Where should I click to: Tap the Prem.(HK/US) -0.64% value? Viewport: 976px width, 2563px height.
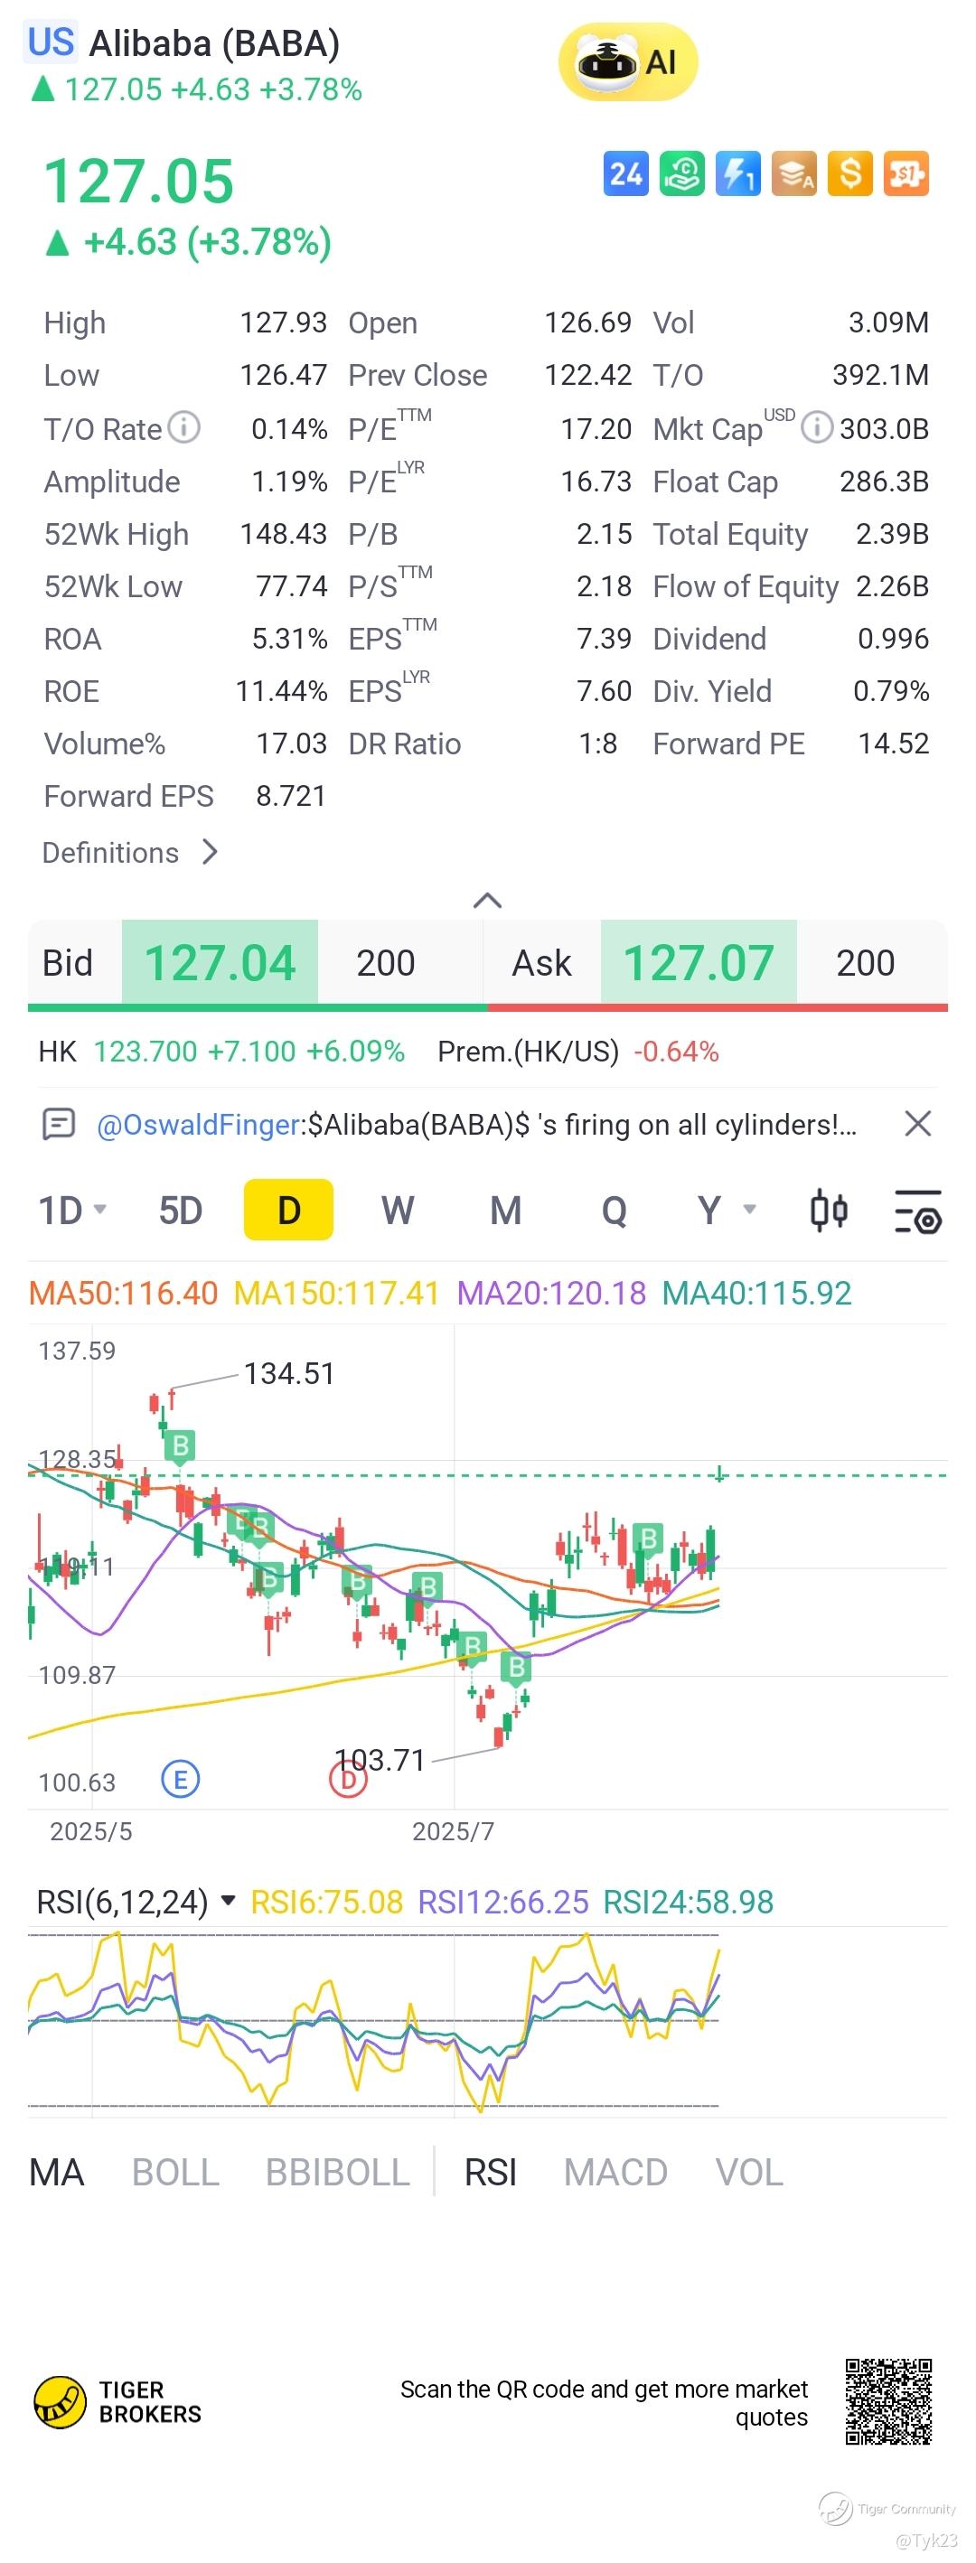click(x=676, y=1051)
